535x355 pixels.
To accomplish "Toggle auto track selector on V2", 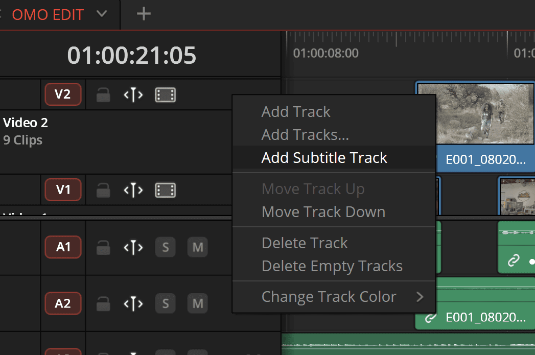I will click(x=133, y=95).
